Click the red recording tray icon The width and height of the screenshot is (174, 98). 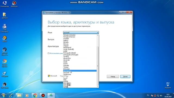[155, 96]
